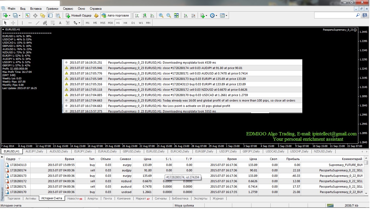Viewport: 371px width, 209px height.
Task: Switch chart to bar chart
Action: (137, 15)
